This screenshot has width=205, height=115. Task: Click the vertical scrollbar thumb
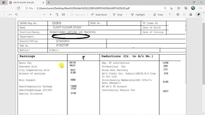click(204, 53)
